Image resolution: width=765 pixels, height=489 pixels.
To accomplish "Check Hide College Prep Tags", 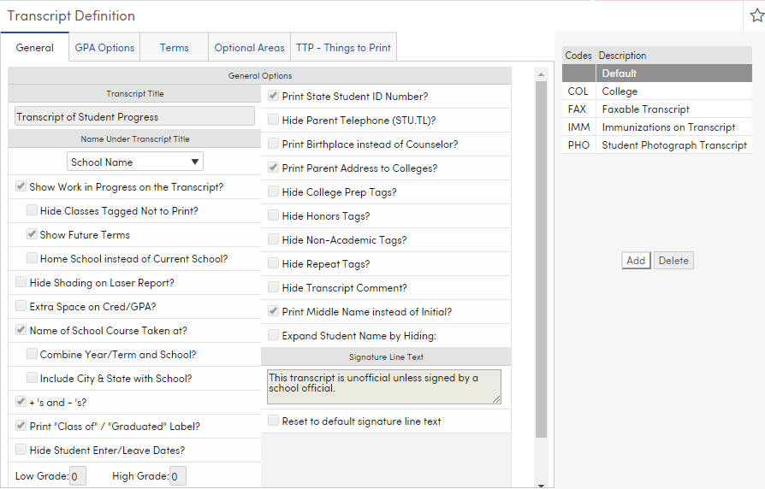I will pyautogui.click(x=273, y=191).
